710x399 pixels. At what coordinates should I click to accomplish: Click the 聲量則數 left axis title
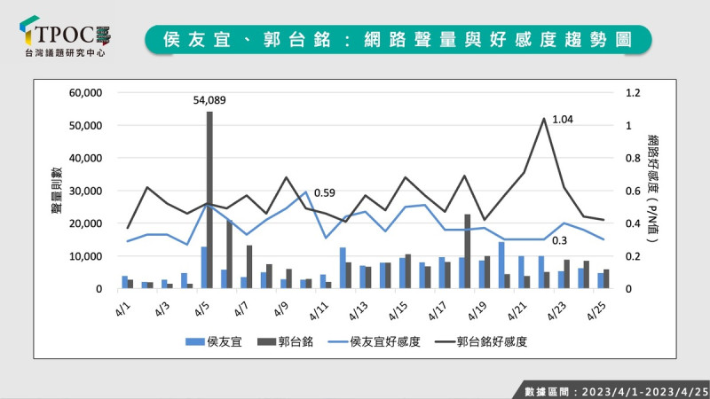click(57, 191)
